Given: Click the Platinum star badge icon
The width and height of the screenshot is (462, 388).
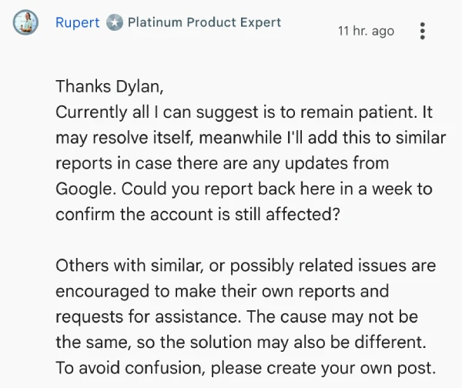Looking at the screenshot, I should [115, 23].
